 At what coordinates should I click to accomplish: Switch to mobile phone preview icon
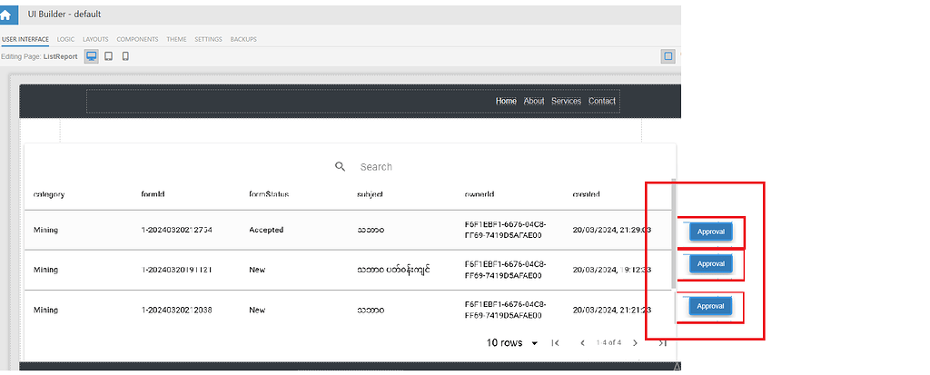(125, 56)
